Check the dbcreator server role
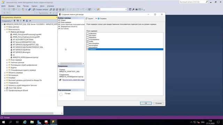Image resolution: width=223 pixels, height=125 pixels. click(x=87, y=35)
